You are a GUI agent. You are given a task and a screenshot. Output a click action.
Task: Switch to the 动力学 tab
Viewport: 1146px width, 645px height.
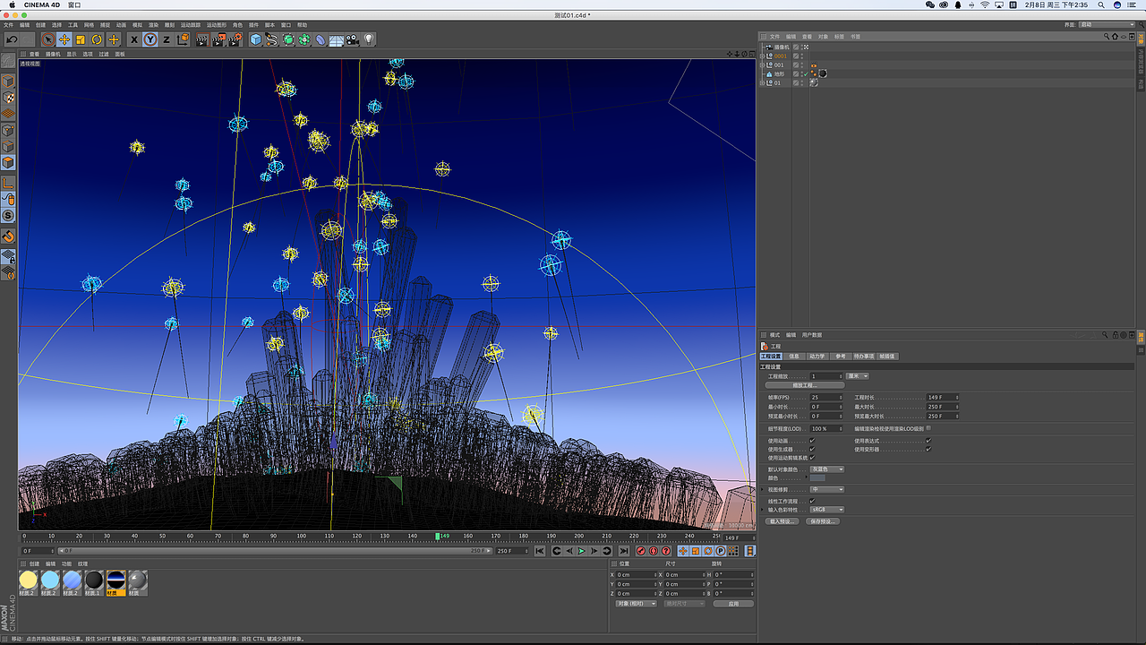(x=817, y=356)
